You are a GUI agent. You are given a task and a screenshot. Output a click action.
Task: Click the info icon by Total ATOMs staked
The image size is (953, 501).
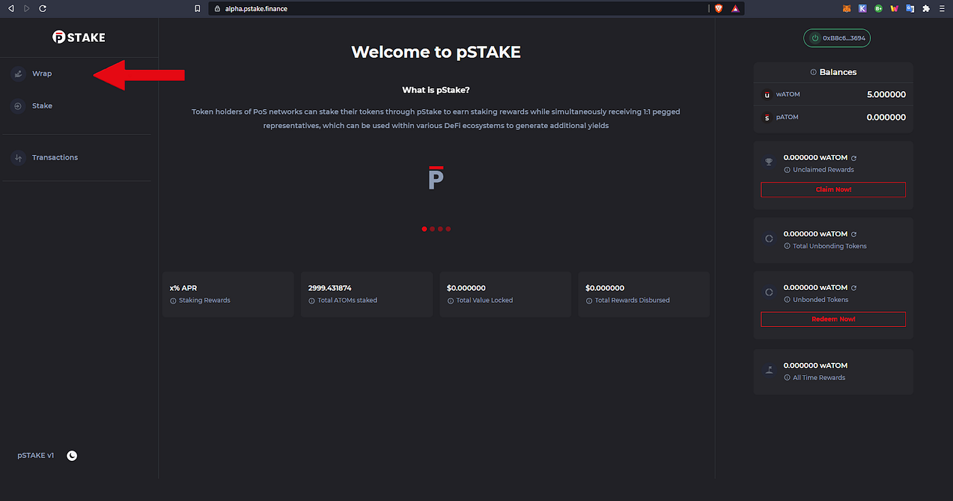click(312, 300)
